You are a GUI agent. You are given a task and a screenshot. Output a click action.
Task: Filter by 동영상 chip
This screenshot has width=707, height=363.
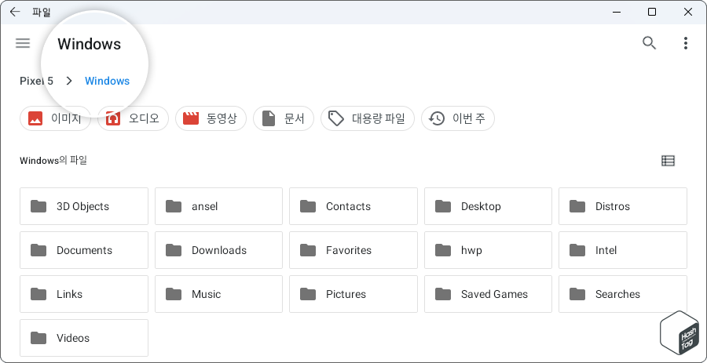(211, 118)
